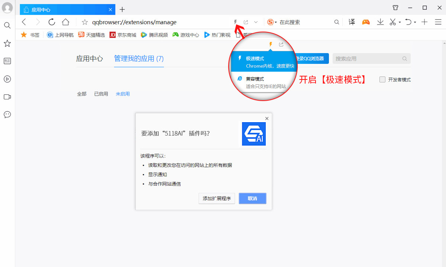Click the undo closed tab icon
This screenshot has height=267, width=446.
click(x=408, y=22)
